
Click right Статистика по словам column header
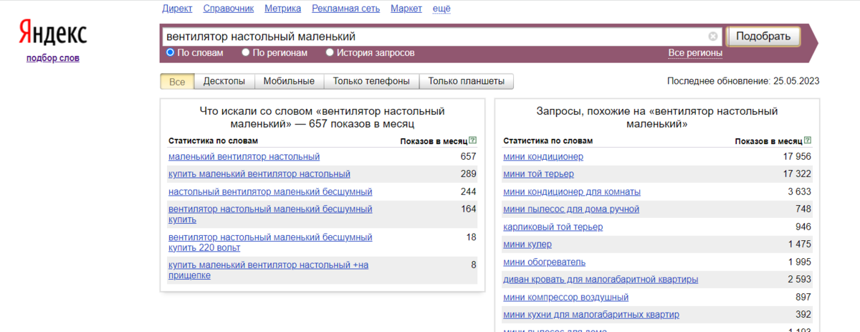548,141
